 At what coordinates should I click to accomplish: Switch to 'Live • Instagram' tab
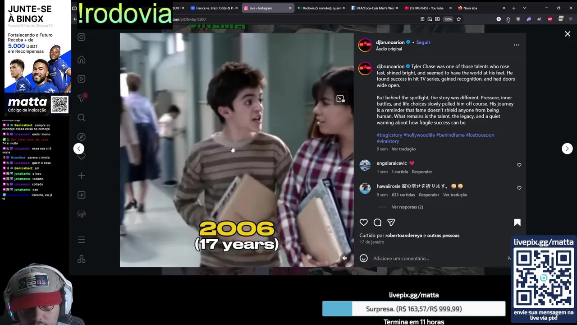[x=268, y=8]
